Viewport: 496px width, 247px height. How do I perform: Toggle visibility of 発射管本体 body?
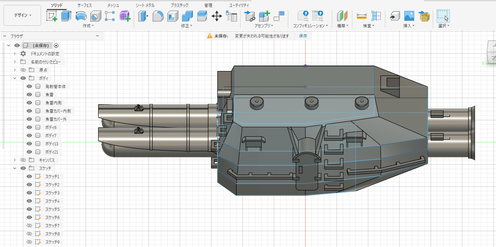pyautogui.click(x=29, y=86)
